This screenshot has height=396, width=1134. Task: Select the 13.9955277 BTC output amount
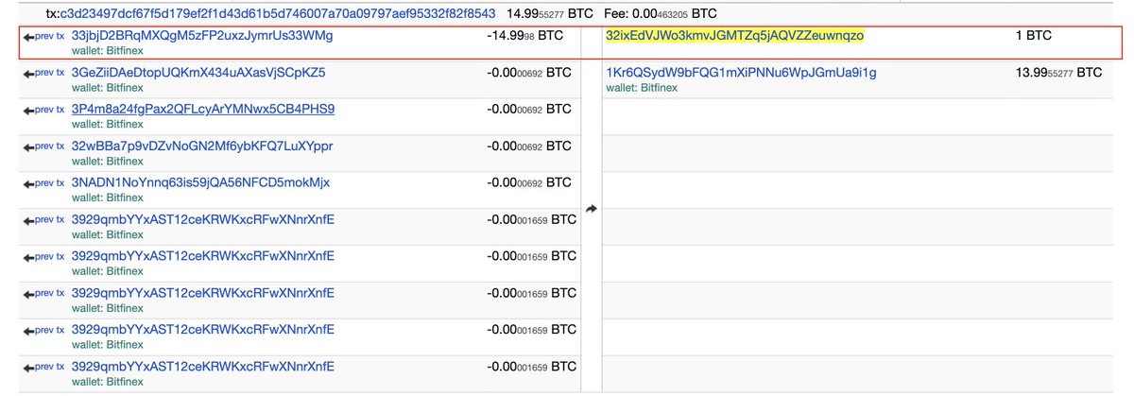pos(1058,73)
